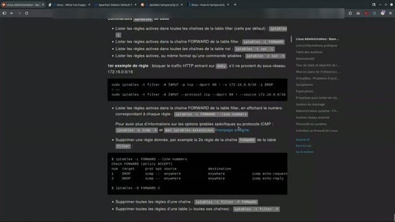
Task: Click the tab search icon at top right
Action: 374,4
